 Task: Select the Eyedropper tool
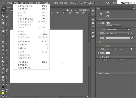[3, 69]
